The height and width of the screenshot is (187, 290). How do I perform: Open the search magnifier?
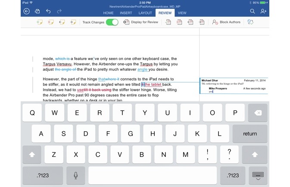pos(253,11)
